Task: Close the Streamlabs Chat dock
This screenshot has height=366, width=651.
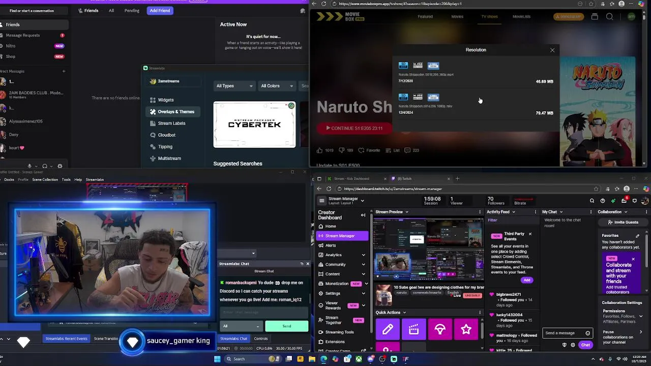Action: pyautogui.click(x=307, y=264)
